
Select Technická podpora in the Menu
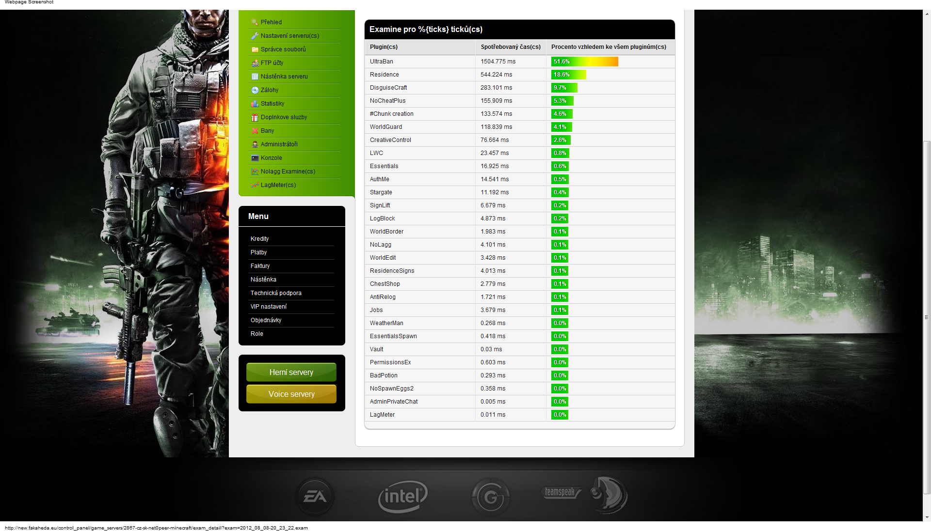coord(276,293)
